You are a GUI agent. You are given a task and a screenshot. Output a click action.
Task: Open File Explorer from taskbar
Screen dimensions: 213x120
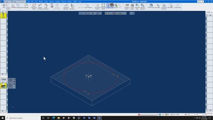pos(59,118)
